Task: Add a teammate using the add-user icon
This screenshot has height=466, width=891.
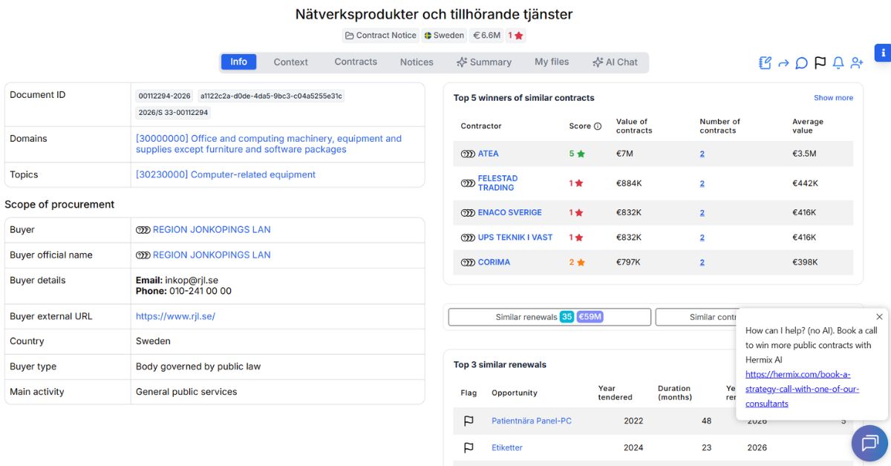Action: [857, 63]
